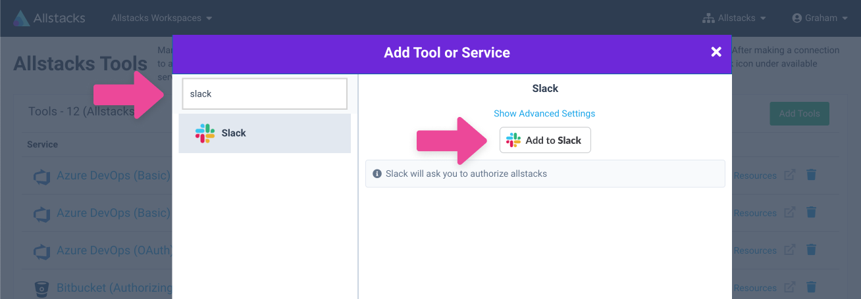Image resolution: width=861 pixels, height=299 pixels.
Task: Delete the Azure DevOps (OAuth) tool with trash icon
Action: coord(812,250)
